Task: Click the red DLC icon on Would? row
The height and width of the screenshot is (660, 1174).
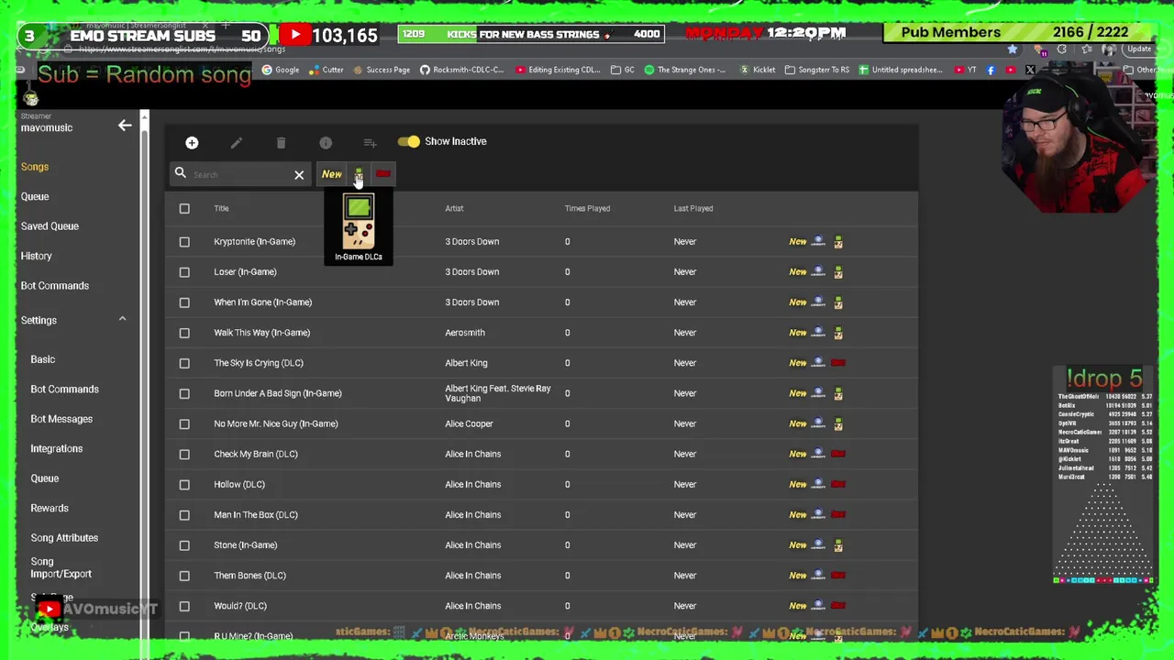Action: pos(838,606)
